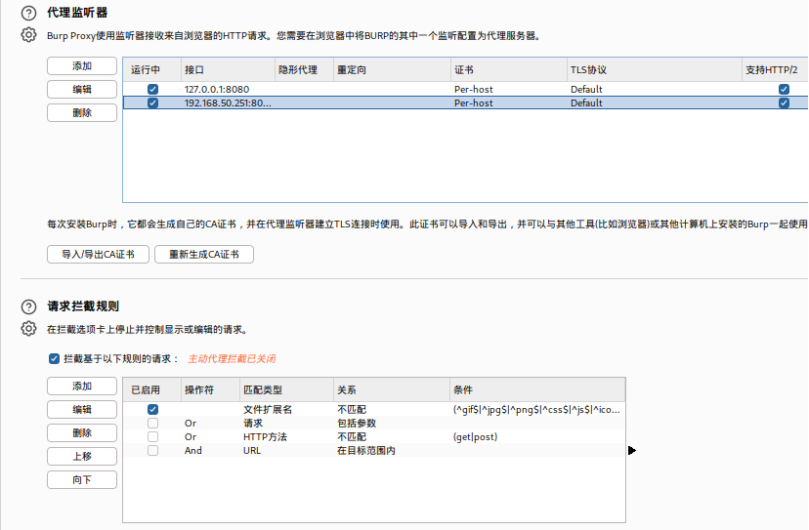
Task: Click 上移 button to move rule up
Action: 82,456
